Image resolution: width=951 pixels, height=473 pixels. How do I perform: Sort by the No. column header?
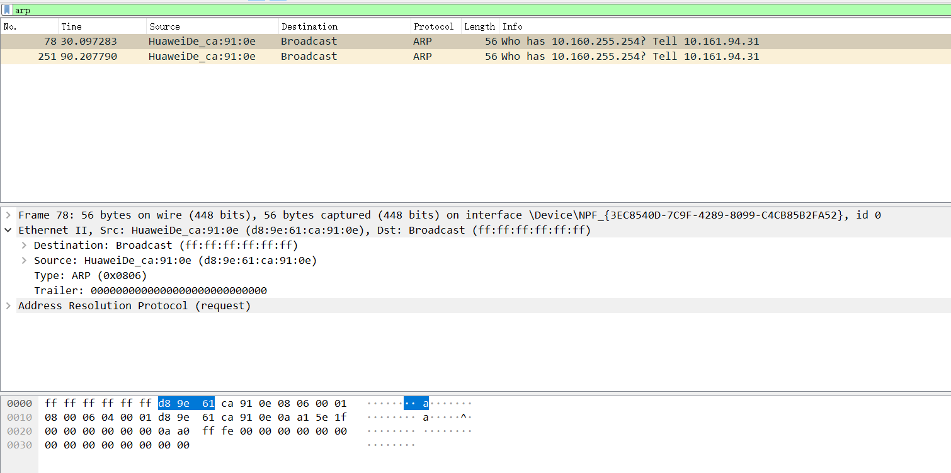[x=30, y=26]
